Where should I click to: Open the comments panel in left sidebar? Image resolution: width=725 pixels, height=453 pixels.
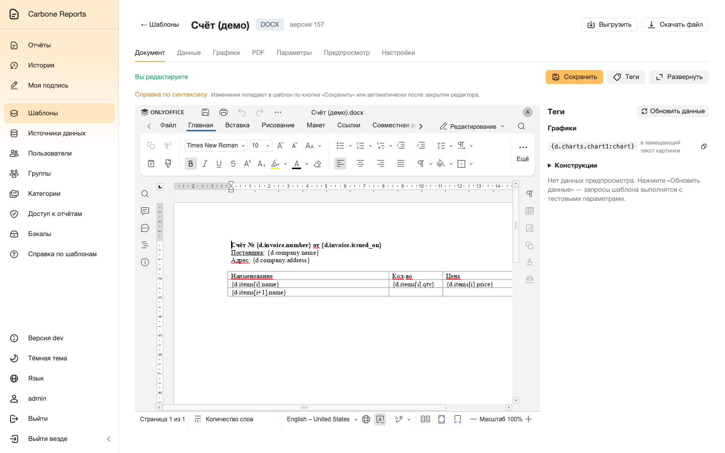(x=145, y=211)
